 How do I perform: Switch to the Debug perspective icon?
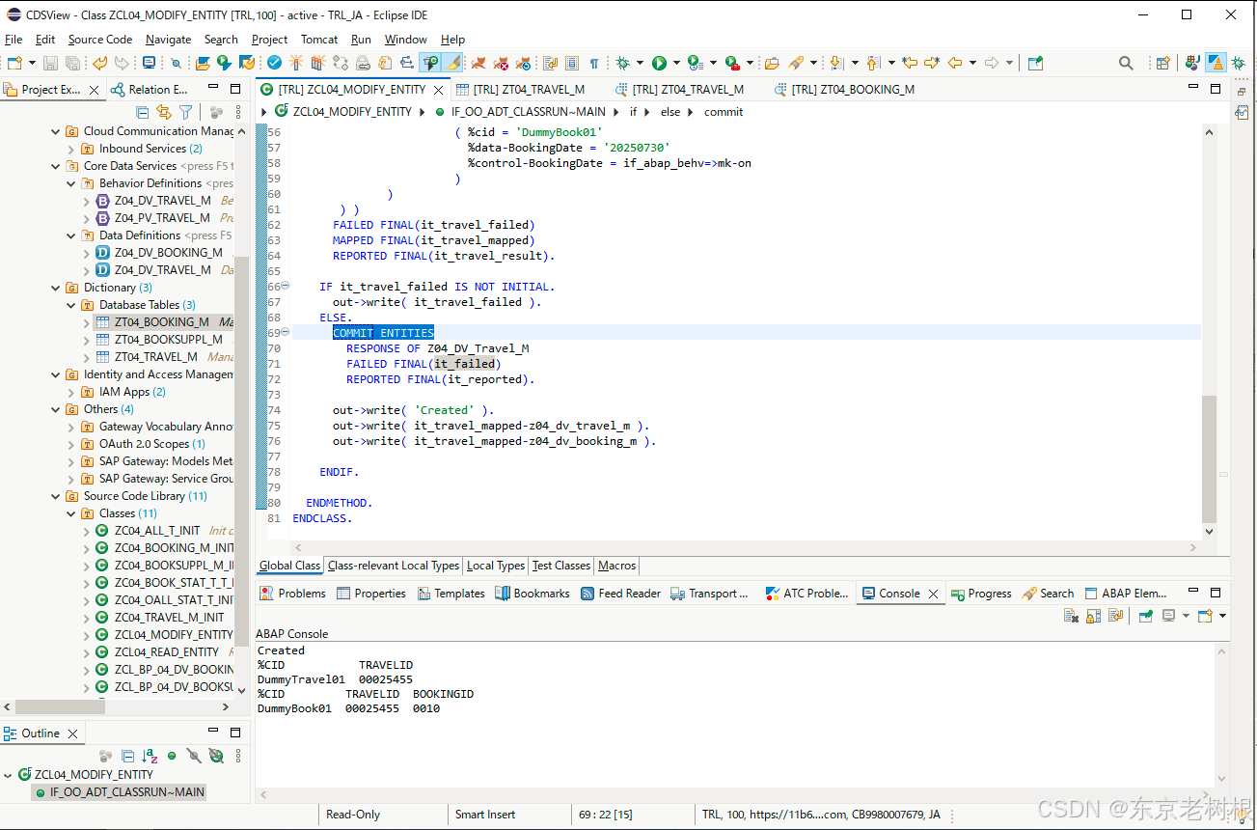click(1239, 62)
